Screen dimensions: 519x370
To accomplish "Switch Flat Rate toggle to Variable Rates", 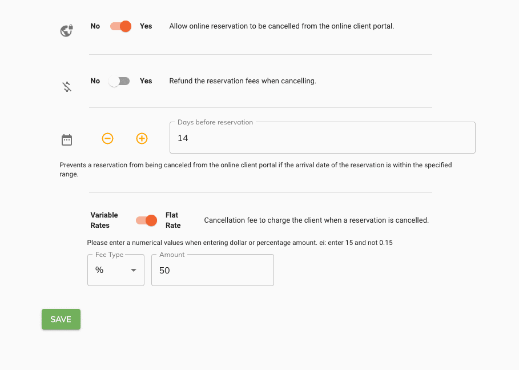I will click(x=146, y=220).
